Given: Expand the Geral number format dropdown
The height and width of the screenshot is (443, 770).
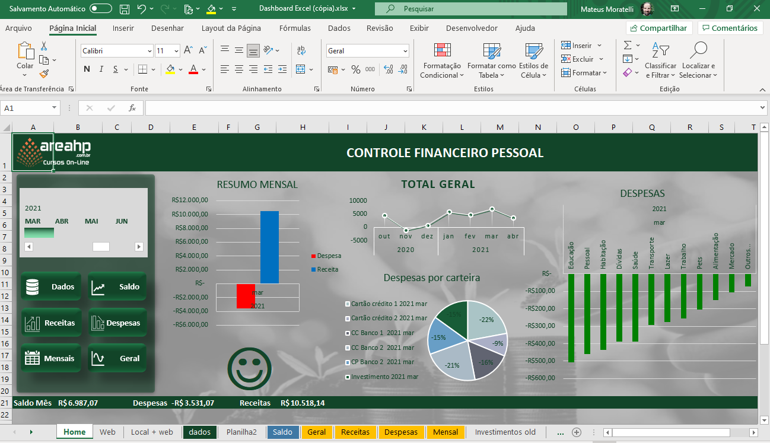Looking at the screenshot, I should coord(405,51).
